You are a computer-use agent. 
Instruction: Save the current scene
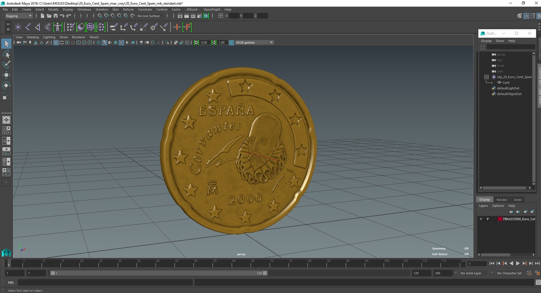56,16
